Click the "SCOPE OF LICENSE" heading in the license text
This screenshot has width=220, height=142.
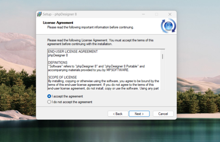tap(62, 77)
